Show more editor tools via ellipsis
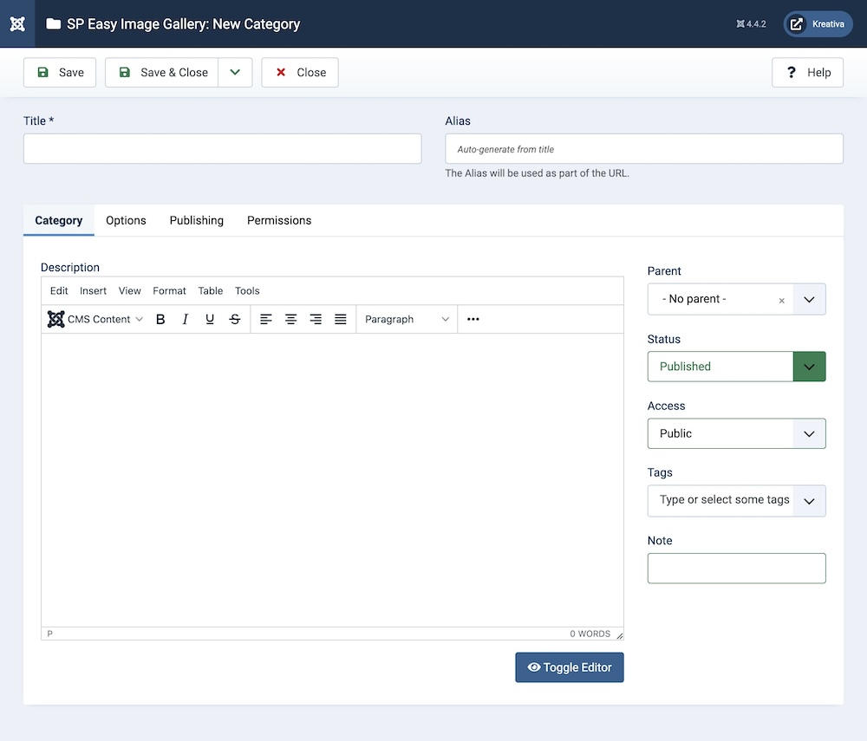Image resolution: width=867 pixels, height=741 pixels. (x=473, y=319)
